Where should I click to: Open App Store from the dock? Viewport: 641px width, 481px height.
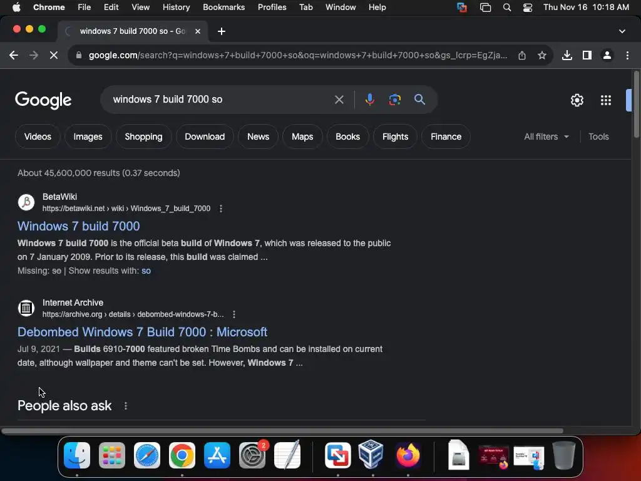tap(217, 455)
